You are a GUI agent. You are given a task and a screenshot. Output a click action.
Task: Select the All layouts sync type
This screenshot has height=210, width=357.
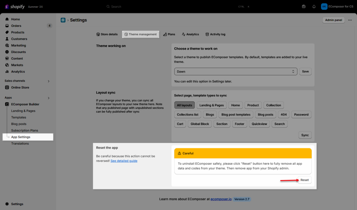click(x=184, y=105)
